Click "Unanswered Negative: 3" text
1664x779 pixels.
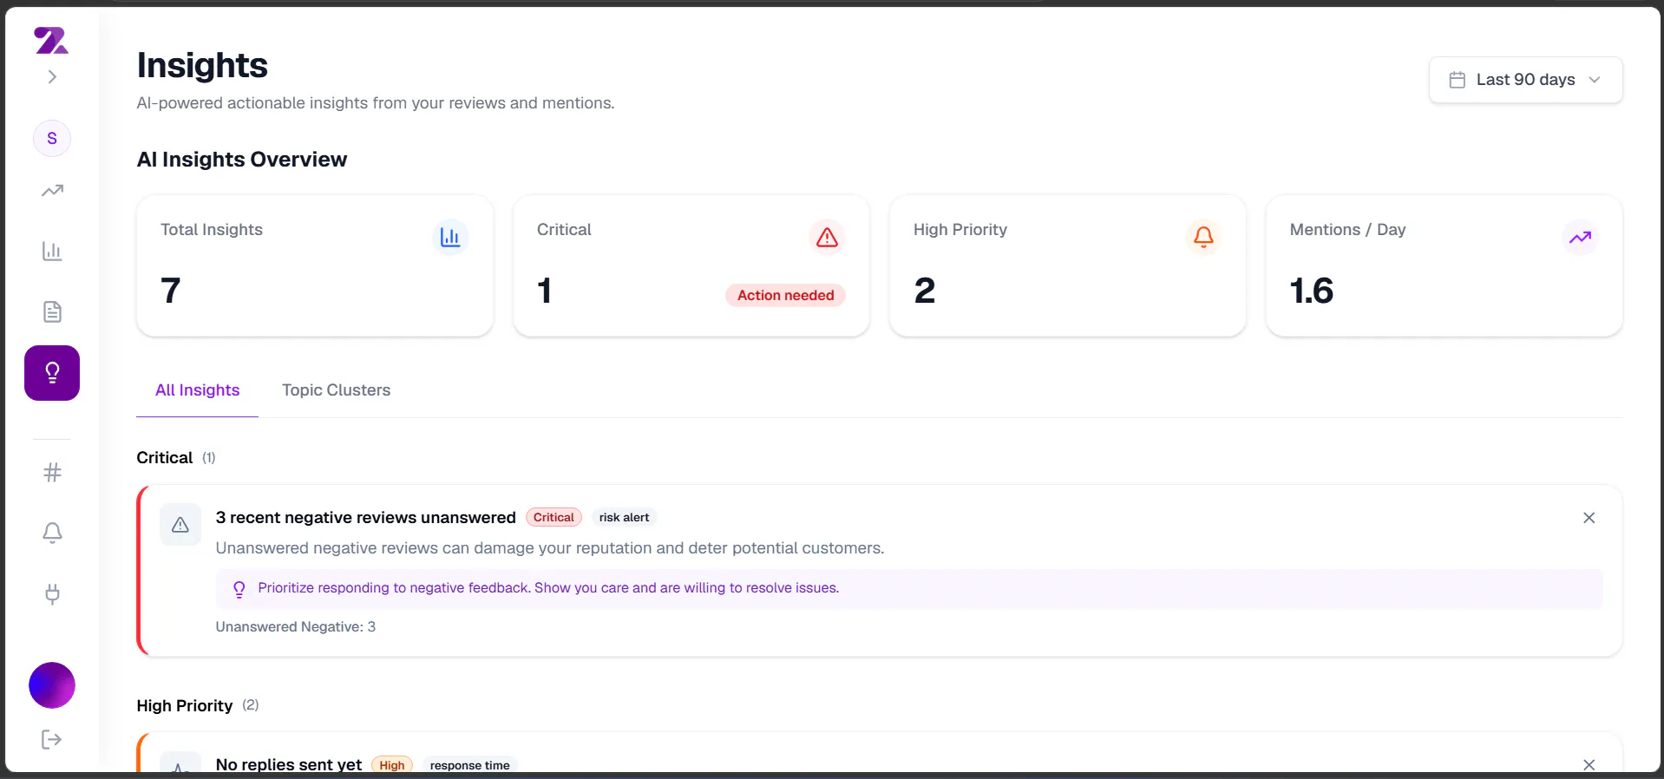pos(296,627)
